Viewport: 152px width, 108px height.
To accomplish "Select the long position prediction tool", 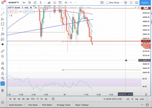I will click(x=3, y=39).
